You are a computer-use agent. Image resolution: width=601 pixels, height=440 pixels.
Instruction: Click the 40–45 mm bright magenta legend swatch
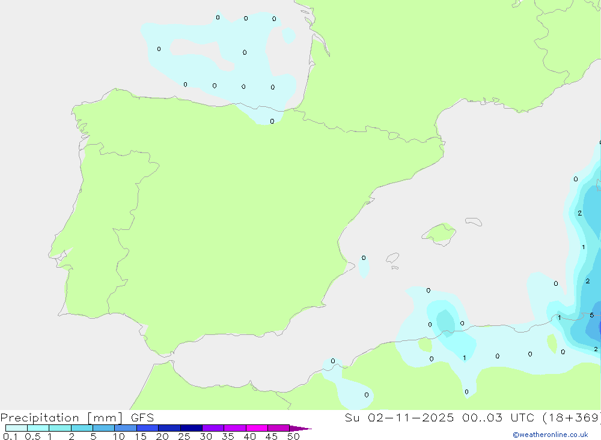pyautogui.click(x=257, y=428)
